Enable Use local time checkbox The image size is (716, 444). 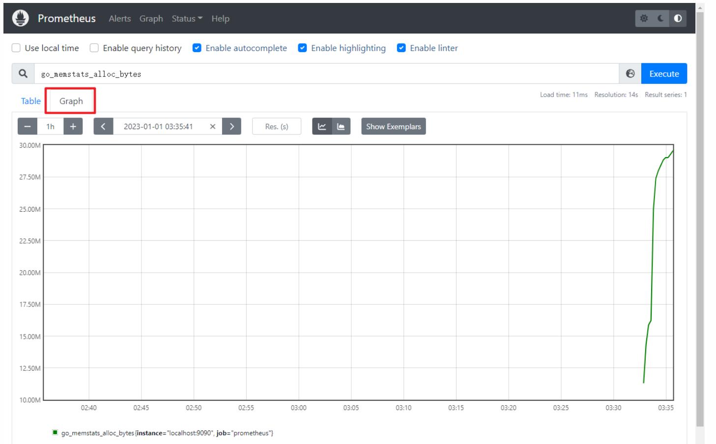[16, 48]
